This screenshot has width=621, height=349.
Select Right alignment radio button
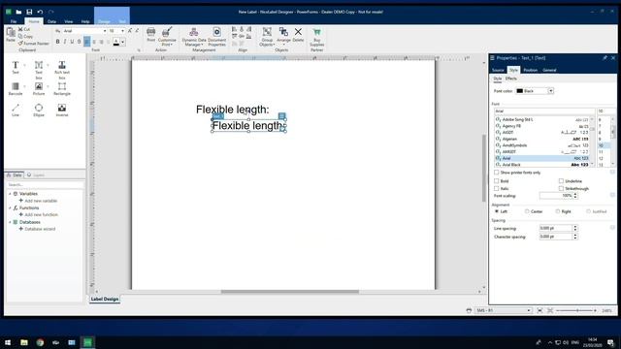coord(558,211)
